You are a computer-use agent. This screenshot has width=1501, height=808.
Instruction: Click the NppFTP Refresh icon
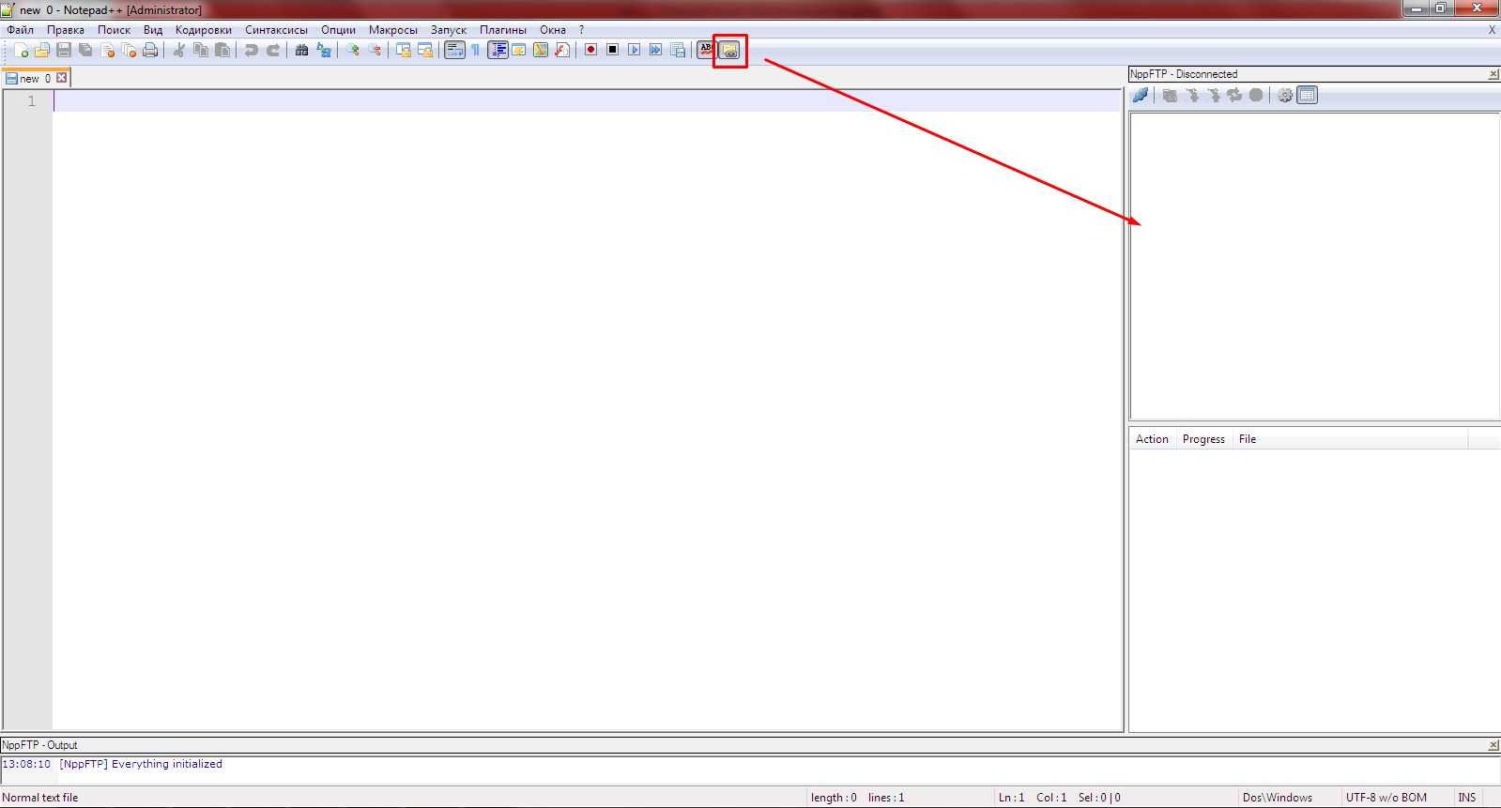[1234, 95]
